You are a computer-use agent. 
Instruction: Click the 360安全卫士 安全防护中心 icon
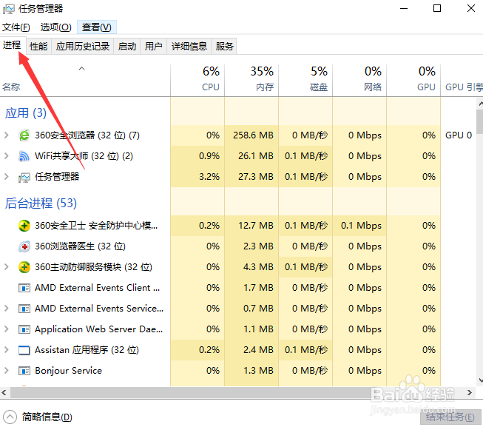tap(24, 226)
